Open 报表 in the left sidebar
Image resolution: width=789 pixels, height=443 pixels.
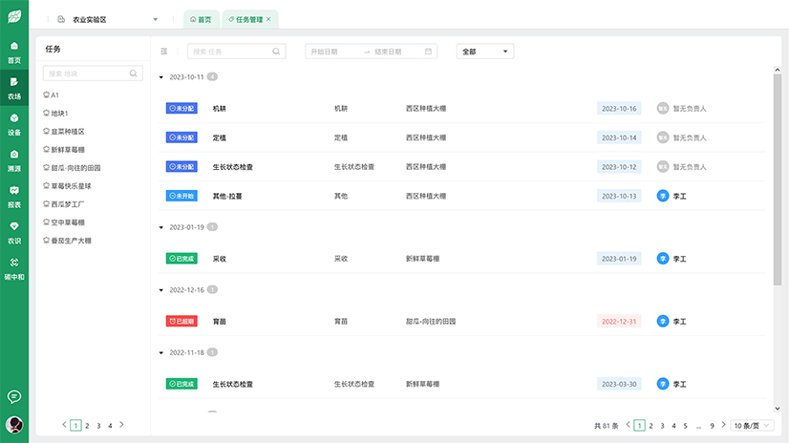pyautogui.click(x=14, y=196)
